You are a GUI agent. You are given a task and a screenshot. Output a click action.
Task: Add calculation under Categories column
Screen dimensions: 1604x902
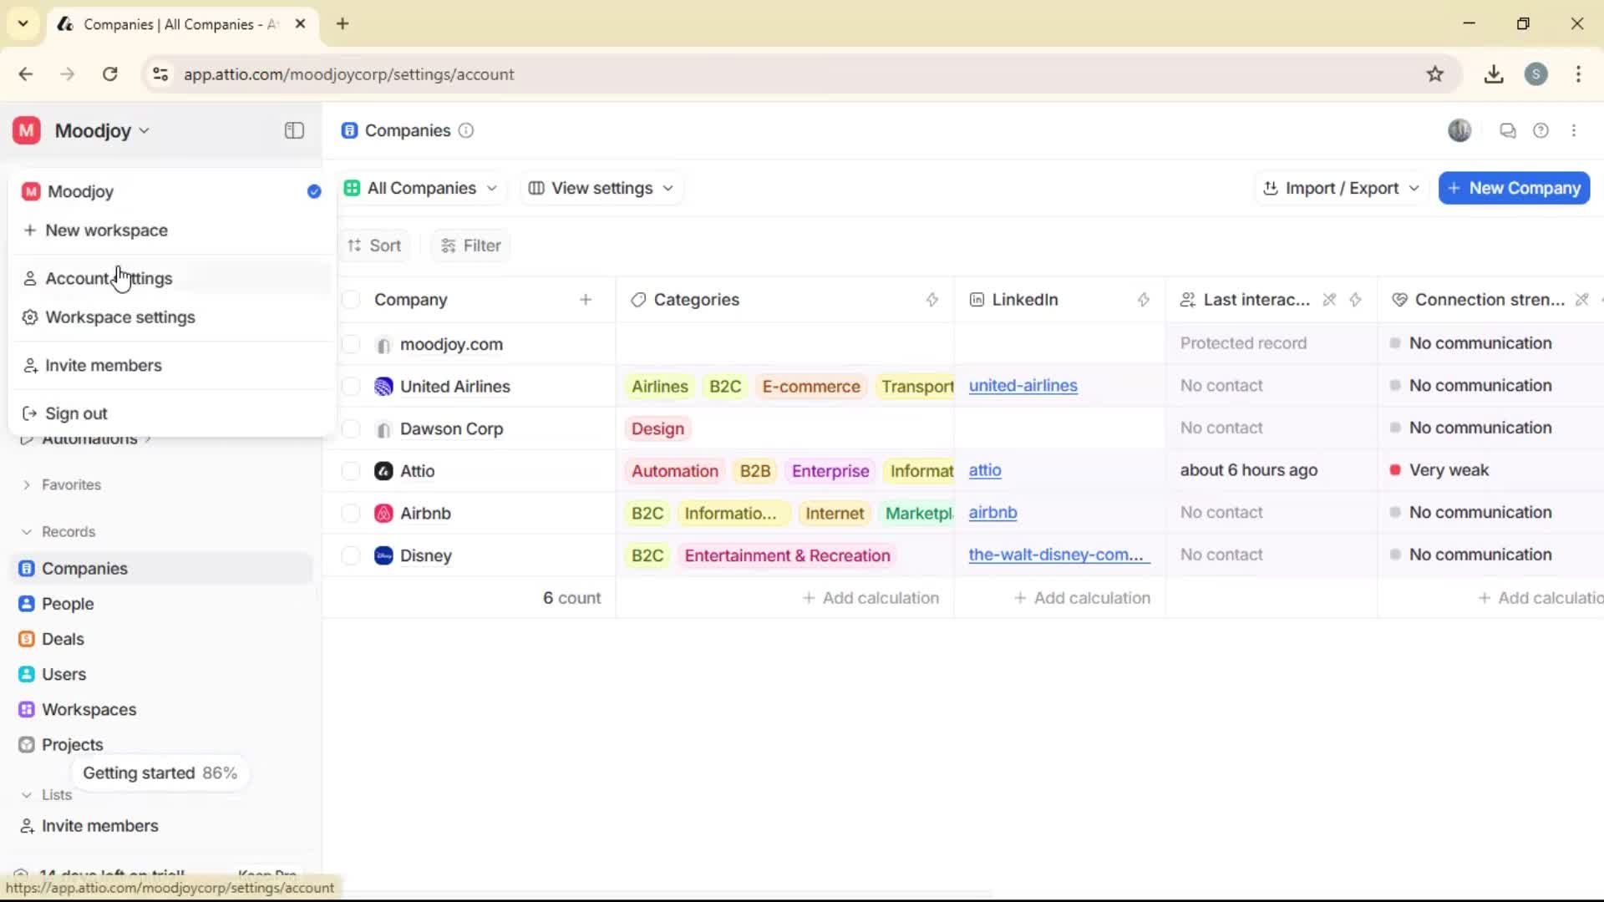pyautogui.click(x=871, y=598)
